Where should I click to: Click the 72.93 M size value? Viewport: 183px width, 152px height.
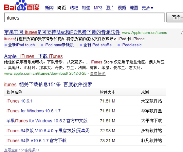click(107, 131)
